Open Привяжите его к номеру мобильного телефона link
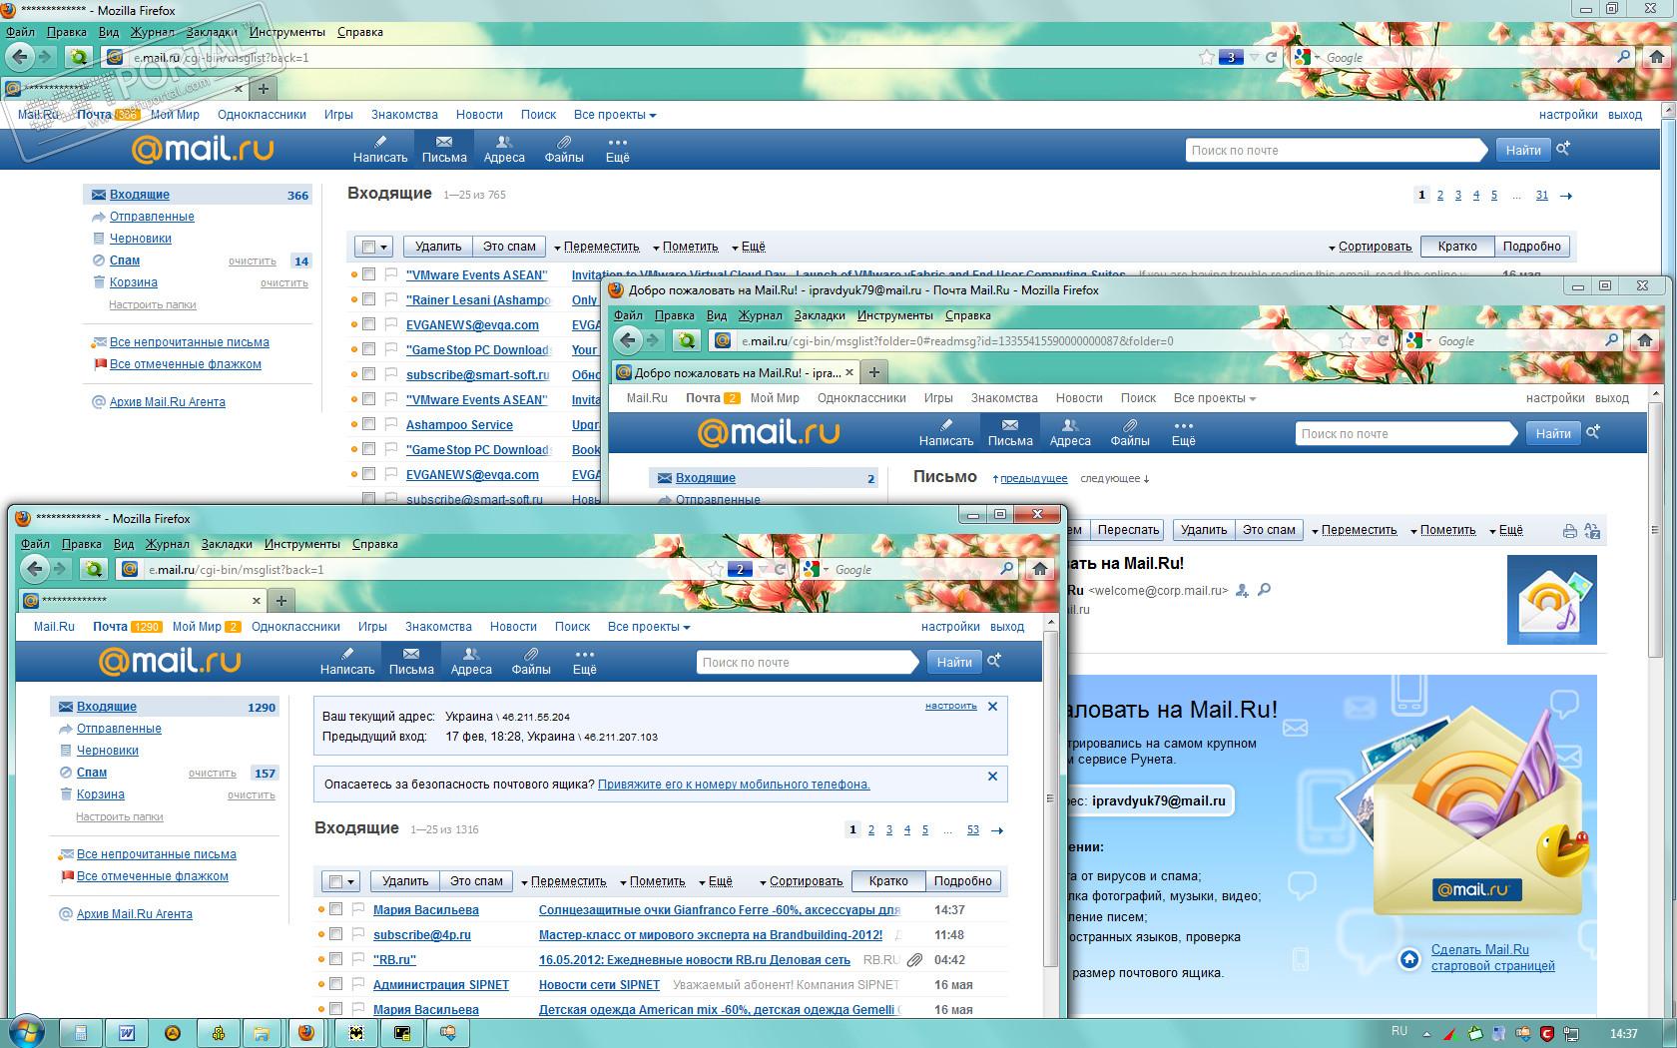1677x1048 pixels. pos(734,785)
